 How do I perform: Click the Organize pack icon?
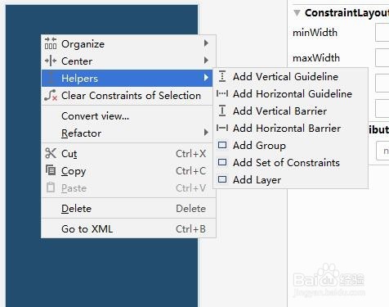pos(51,43)
